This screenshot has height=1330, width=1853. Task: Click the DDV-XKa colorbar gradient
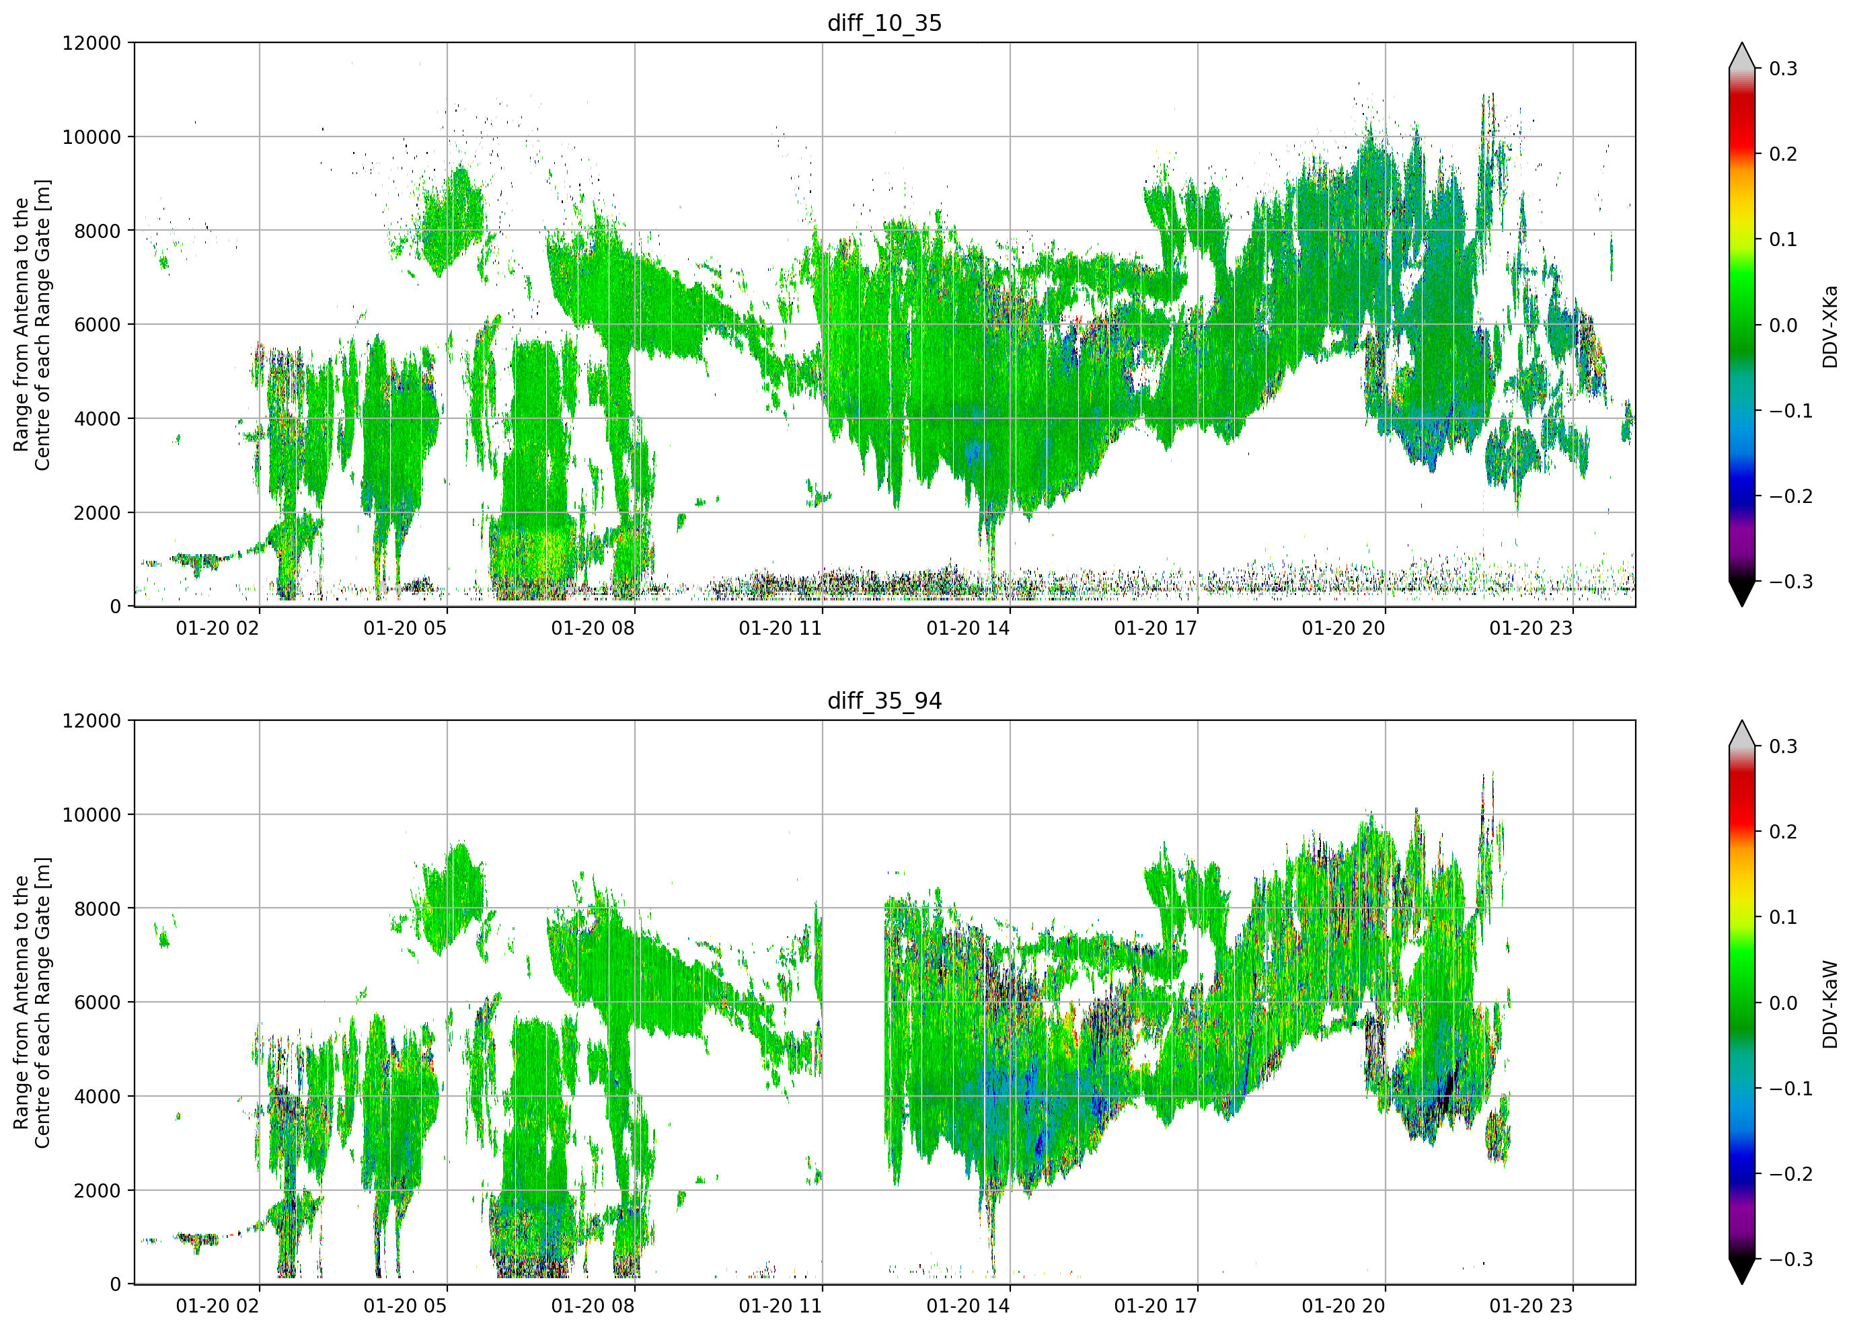1742,324
